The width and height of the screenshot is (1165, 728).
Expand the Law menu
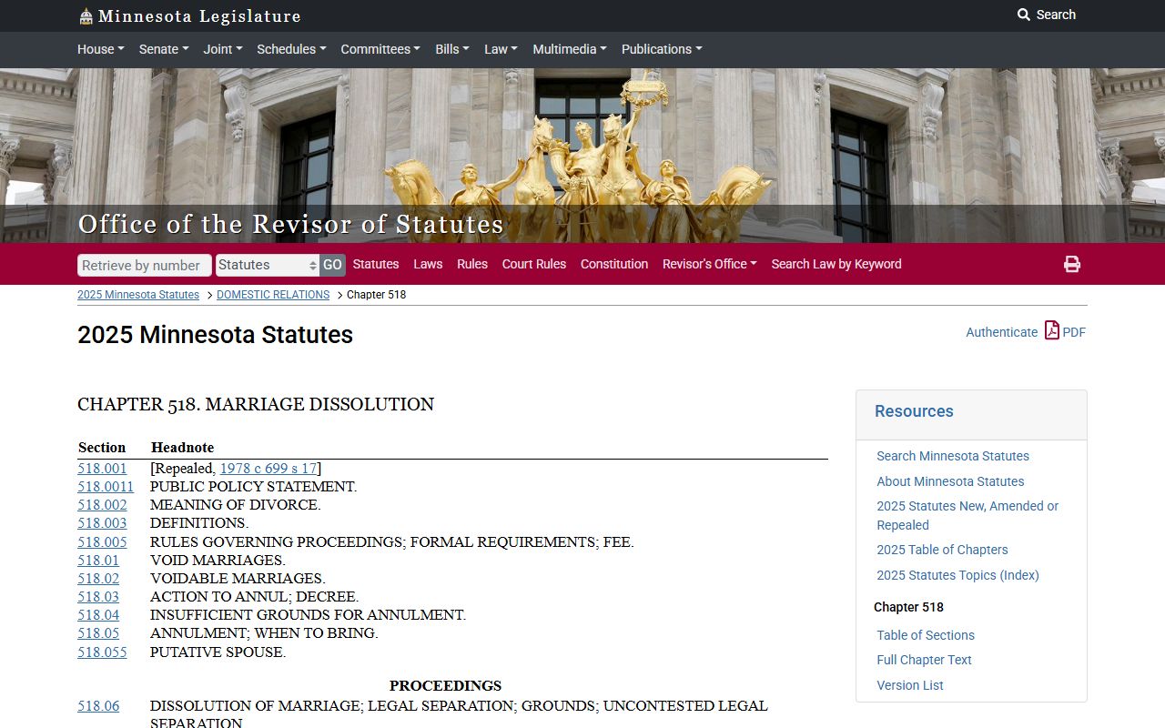click(501, 49)
